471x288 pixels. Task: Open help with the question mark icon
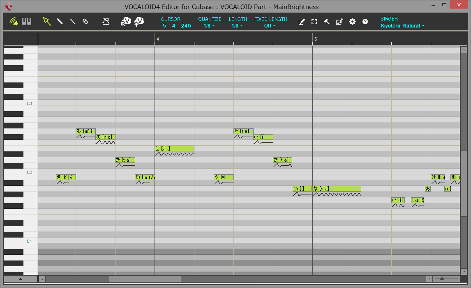coord(365,22)
